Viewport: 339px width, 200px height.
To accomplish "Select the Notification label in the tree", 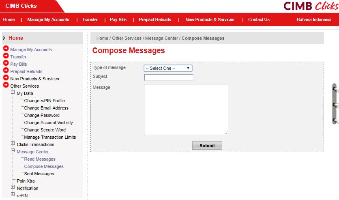I will pos(28,188).
